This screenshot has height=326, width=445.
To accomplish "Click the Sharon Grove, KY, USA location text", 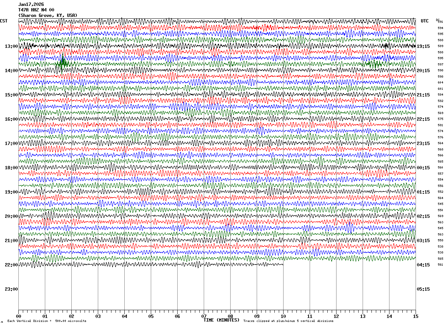I will click(48, 15).
